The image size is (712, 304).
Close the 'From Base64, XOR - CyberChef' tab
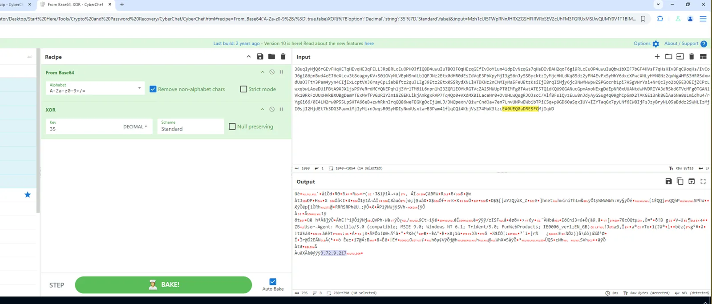110,4
